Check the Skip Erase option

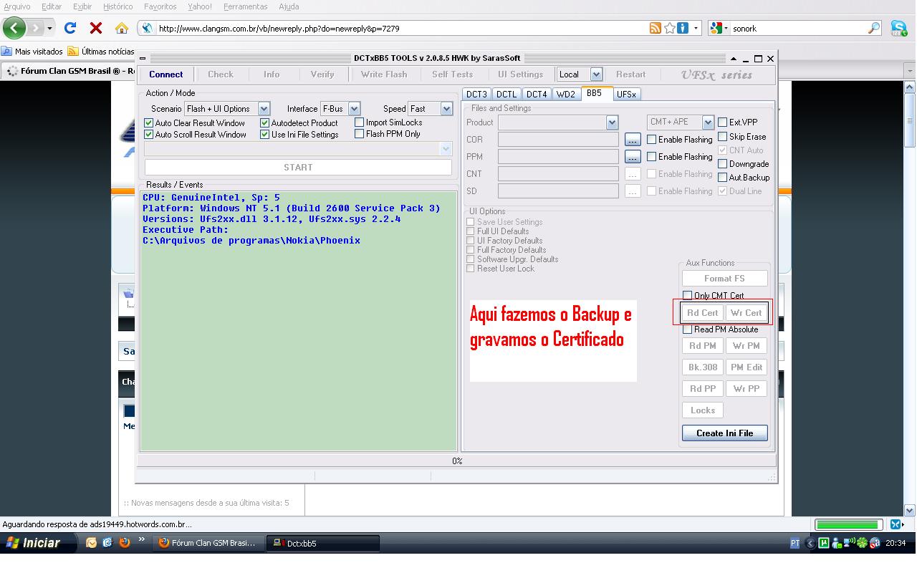(x=723, y=136)
